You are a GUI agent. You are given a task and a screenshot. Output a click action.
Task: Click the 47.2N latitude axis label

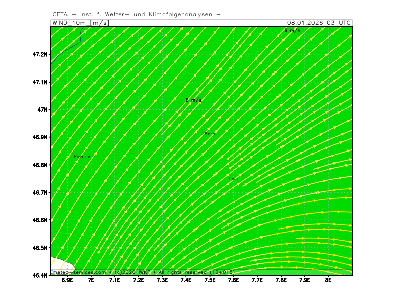[x=40, y=54]
